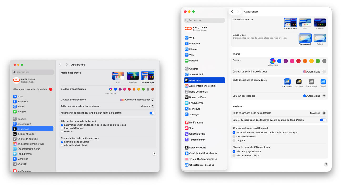Toggle 'Colorer l'arrière-plan des fenêtres' switch

[323, 120]
